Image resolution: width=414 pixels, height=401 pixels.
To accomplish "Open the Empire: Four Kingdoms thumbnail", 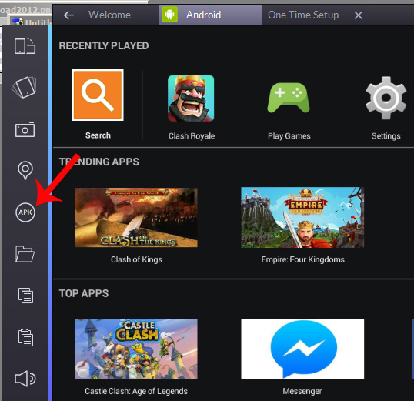I will (302, 217).
